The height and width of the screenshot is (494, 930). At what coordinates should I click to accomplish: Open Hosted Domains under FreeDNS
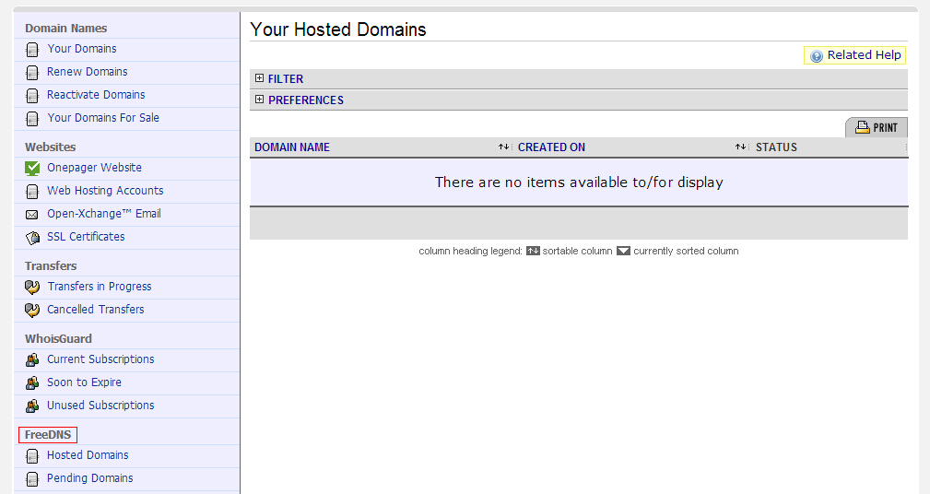click(88, 455)
